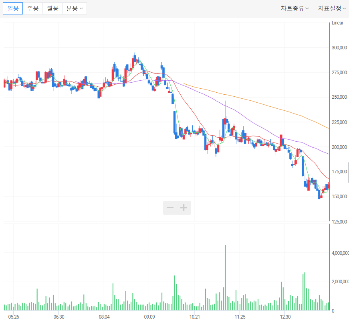Click the 12.30 date axis label
Viewport: 349px width, 321px height.
285,317
